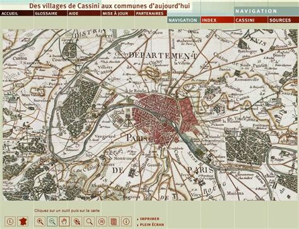Viewport: 299px width, 229px height.
Task: Open the PARTENAIRES menu item
Action: [x=151, y=13]
